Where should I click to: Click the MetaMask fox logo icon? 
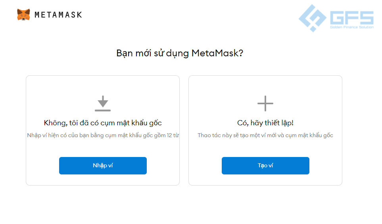point(23,15)
